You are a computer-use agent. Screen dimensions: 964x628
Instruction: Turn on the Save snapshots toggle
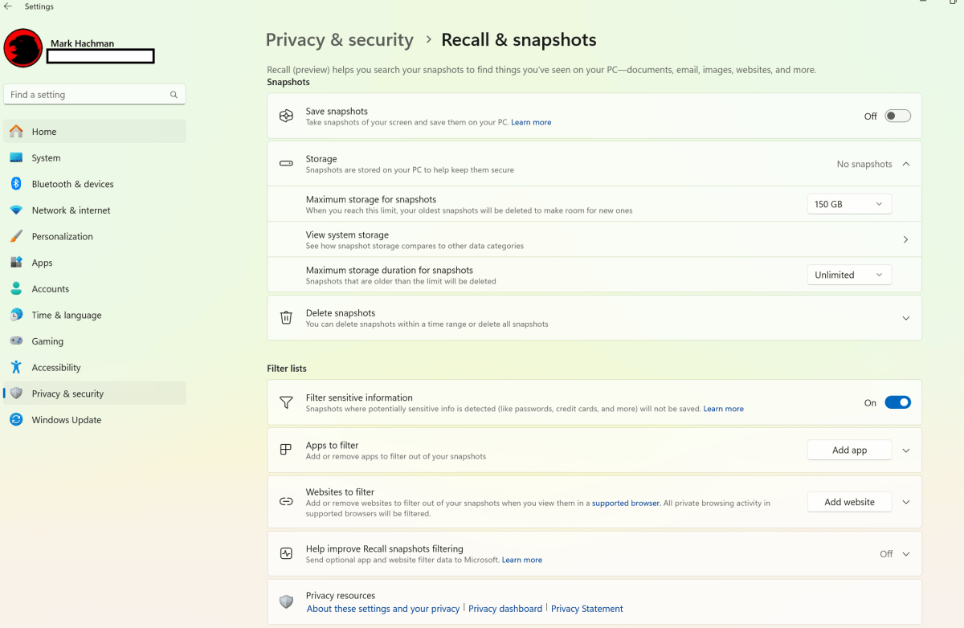tap(897, 116)
